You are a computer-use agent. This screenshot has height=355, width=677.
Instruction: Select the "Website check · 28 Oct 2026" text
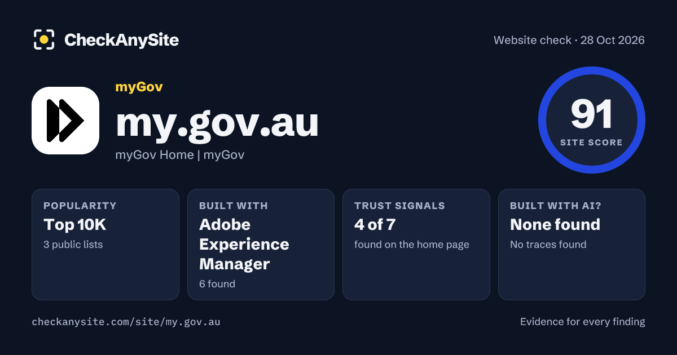tap(569, 40)
